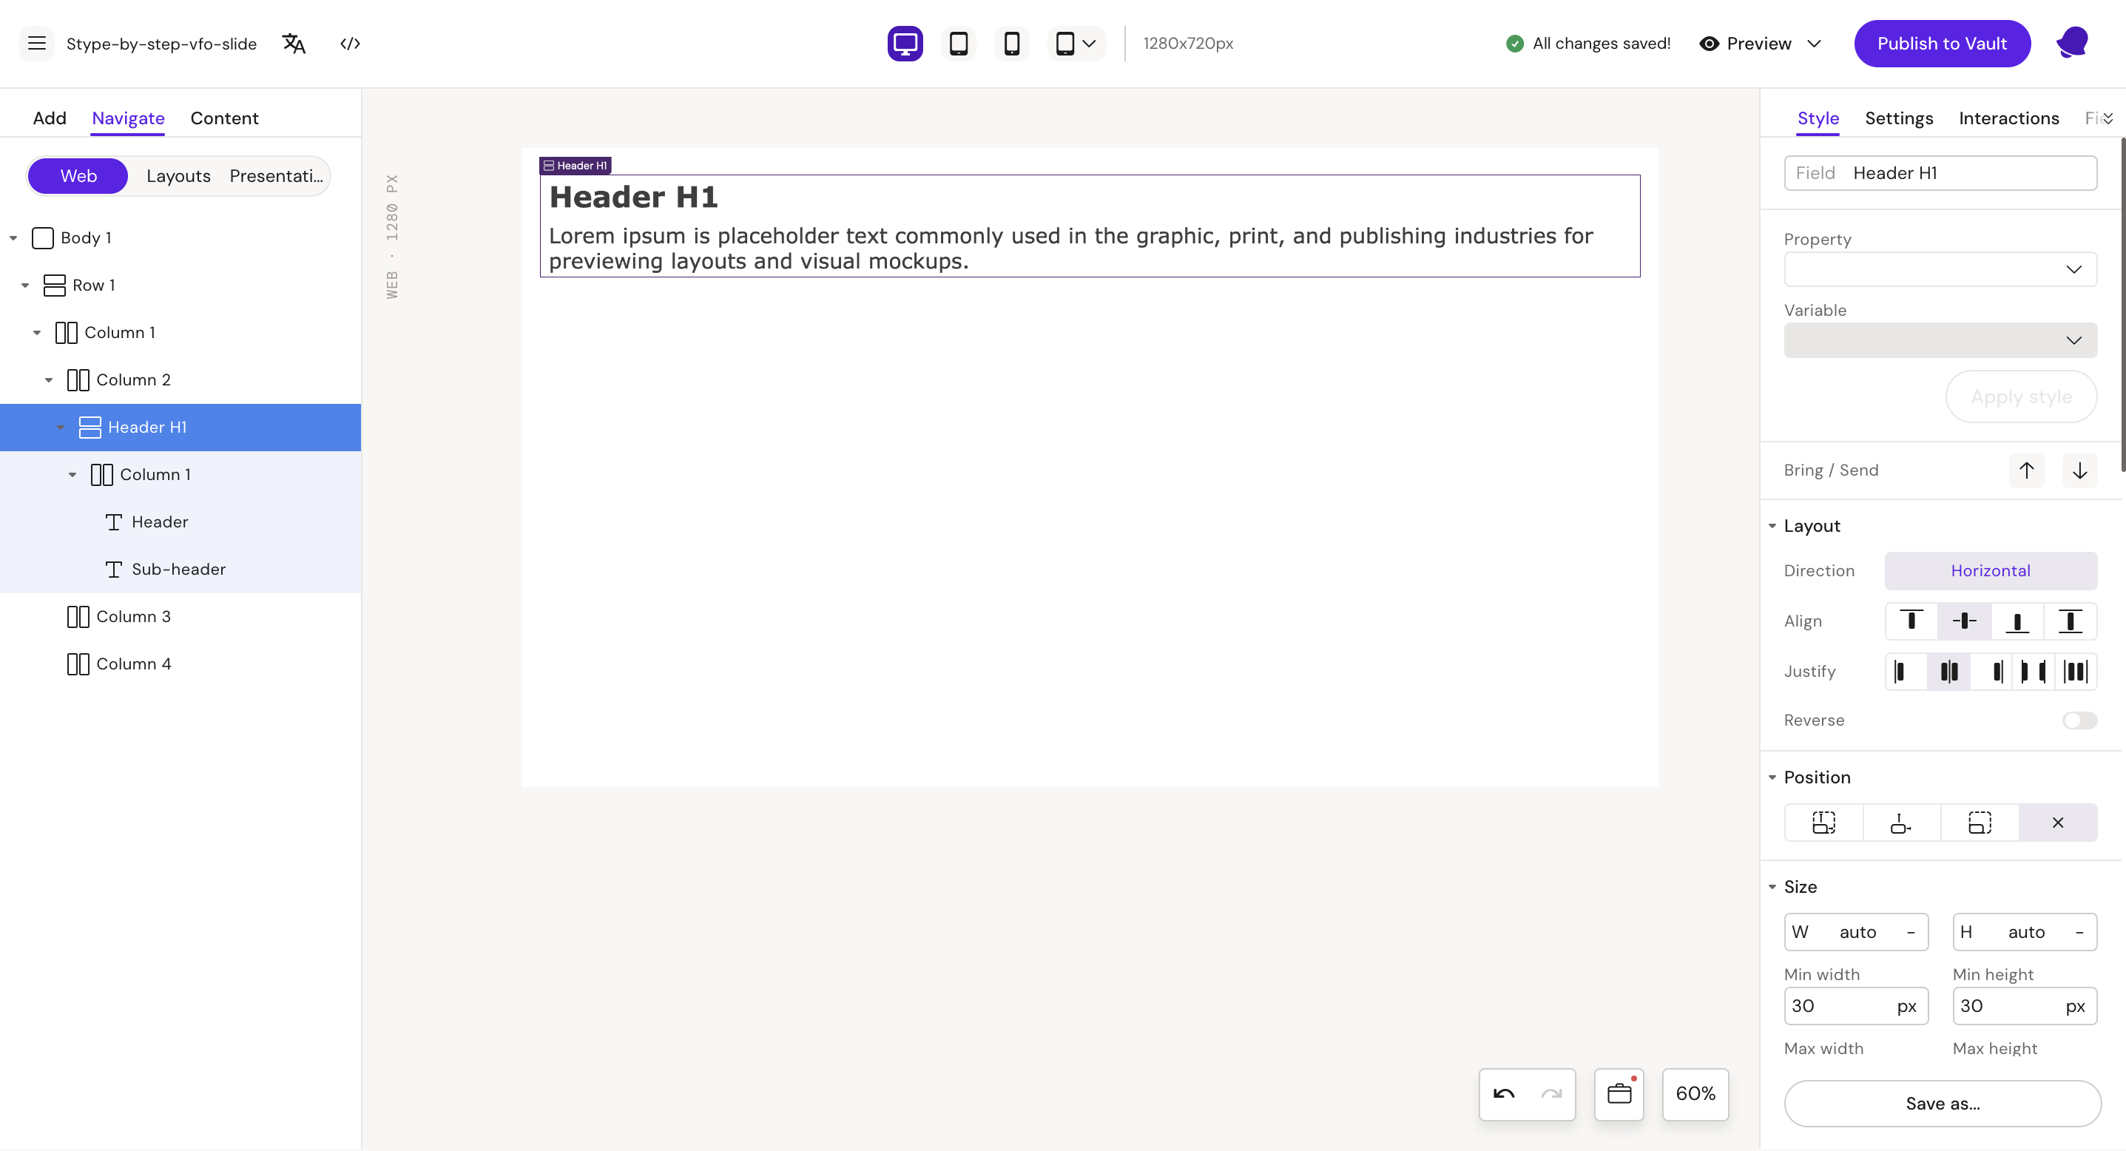Open custom device size dropdown
Screen dimensions: 2126x1151
[x=1076, y=43]
